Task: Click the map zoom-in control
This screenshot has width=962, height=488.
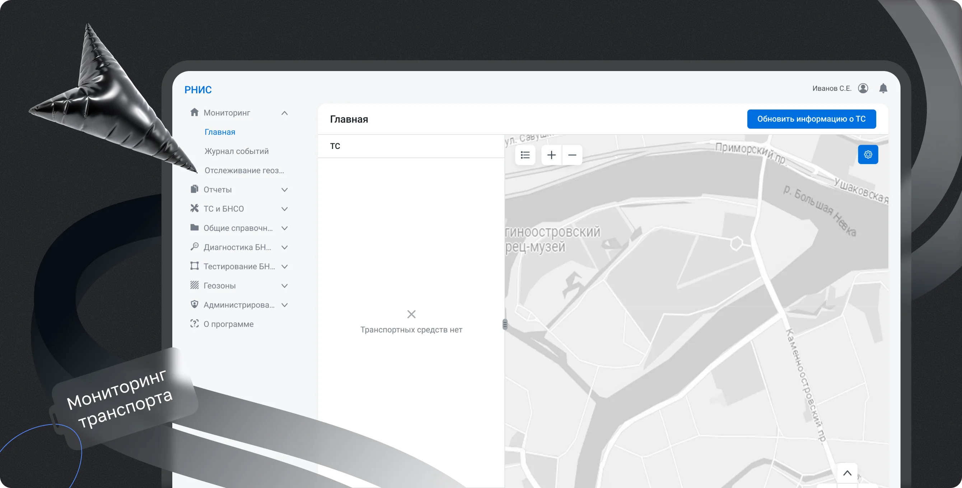Action: (551, 155)
